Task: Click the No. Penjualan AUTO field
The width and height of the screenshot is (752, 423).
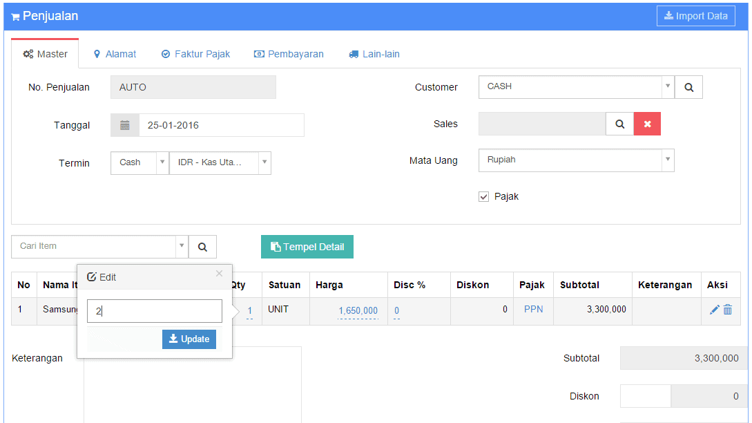Action: (193, 87)
